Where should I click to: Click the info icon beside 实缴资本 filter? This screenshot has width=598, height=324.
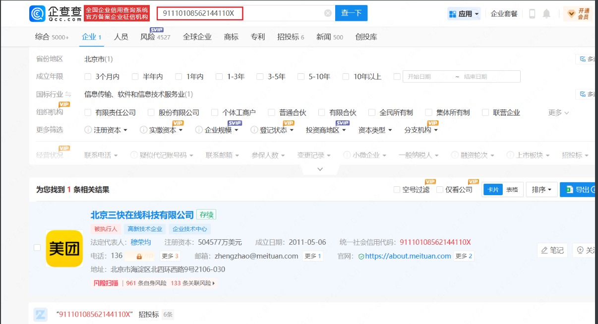click(144, 130)
